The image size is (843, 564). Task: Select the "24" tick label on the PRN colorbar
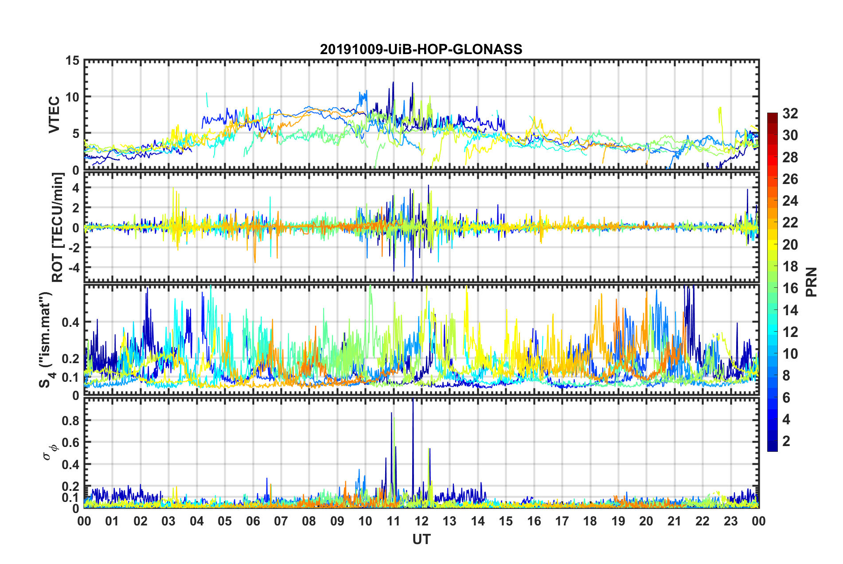pyautogui.click(x=790, y=201)
